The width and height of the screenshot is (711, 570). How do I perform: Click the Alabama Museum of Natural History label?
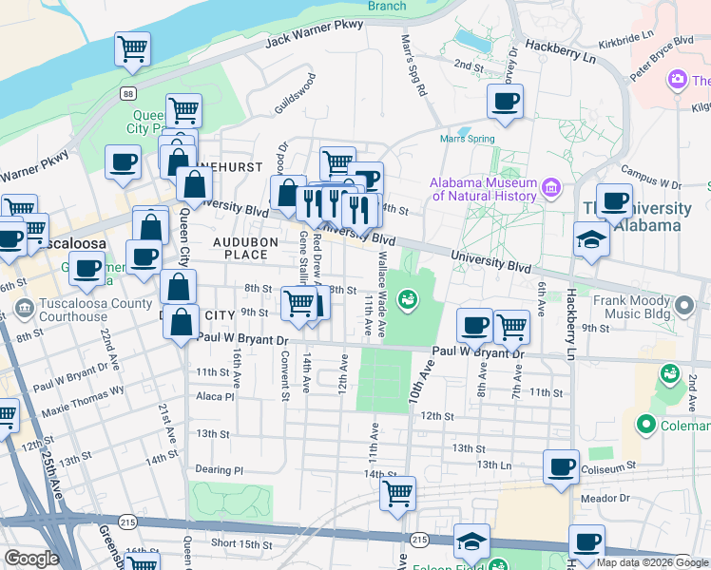pos(484,189)
